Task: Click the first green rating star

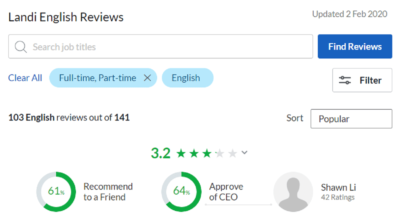Action: point(181,153)
